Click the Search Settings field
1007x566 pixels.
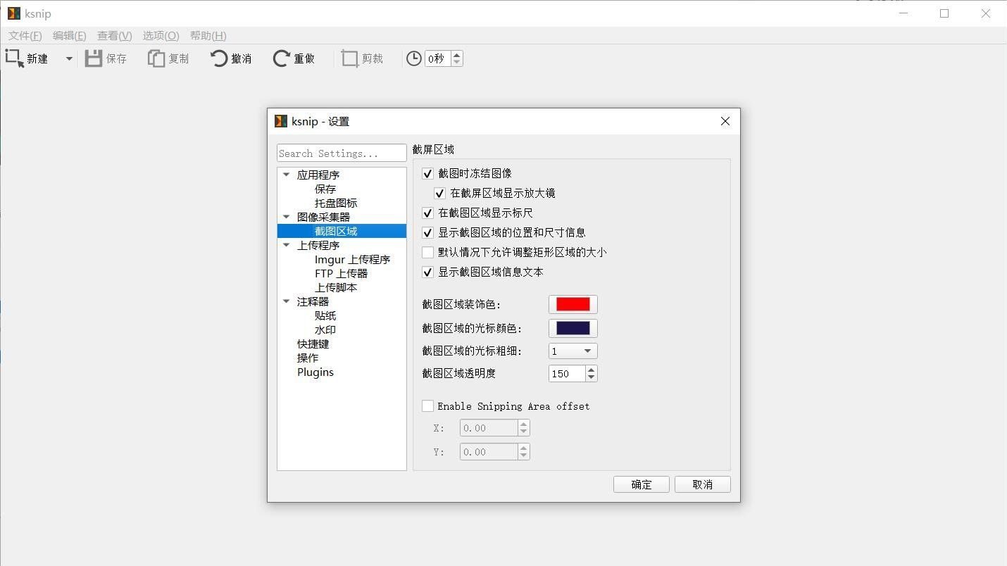[342, 153]
